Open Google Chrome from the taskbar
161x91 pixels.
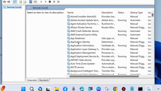click(x=115, y=89)
